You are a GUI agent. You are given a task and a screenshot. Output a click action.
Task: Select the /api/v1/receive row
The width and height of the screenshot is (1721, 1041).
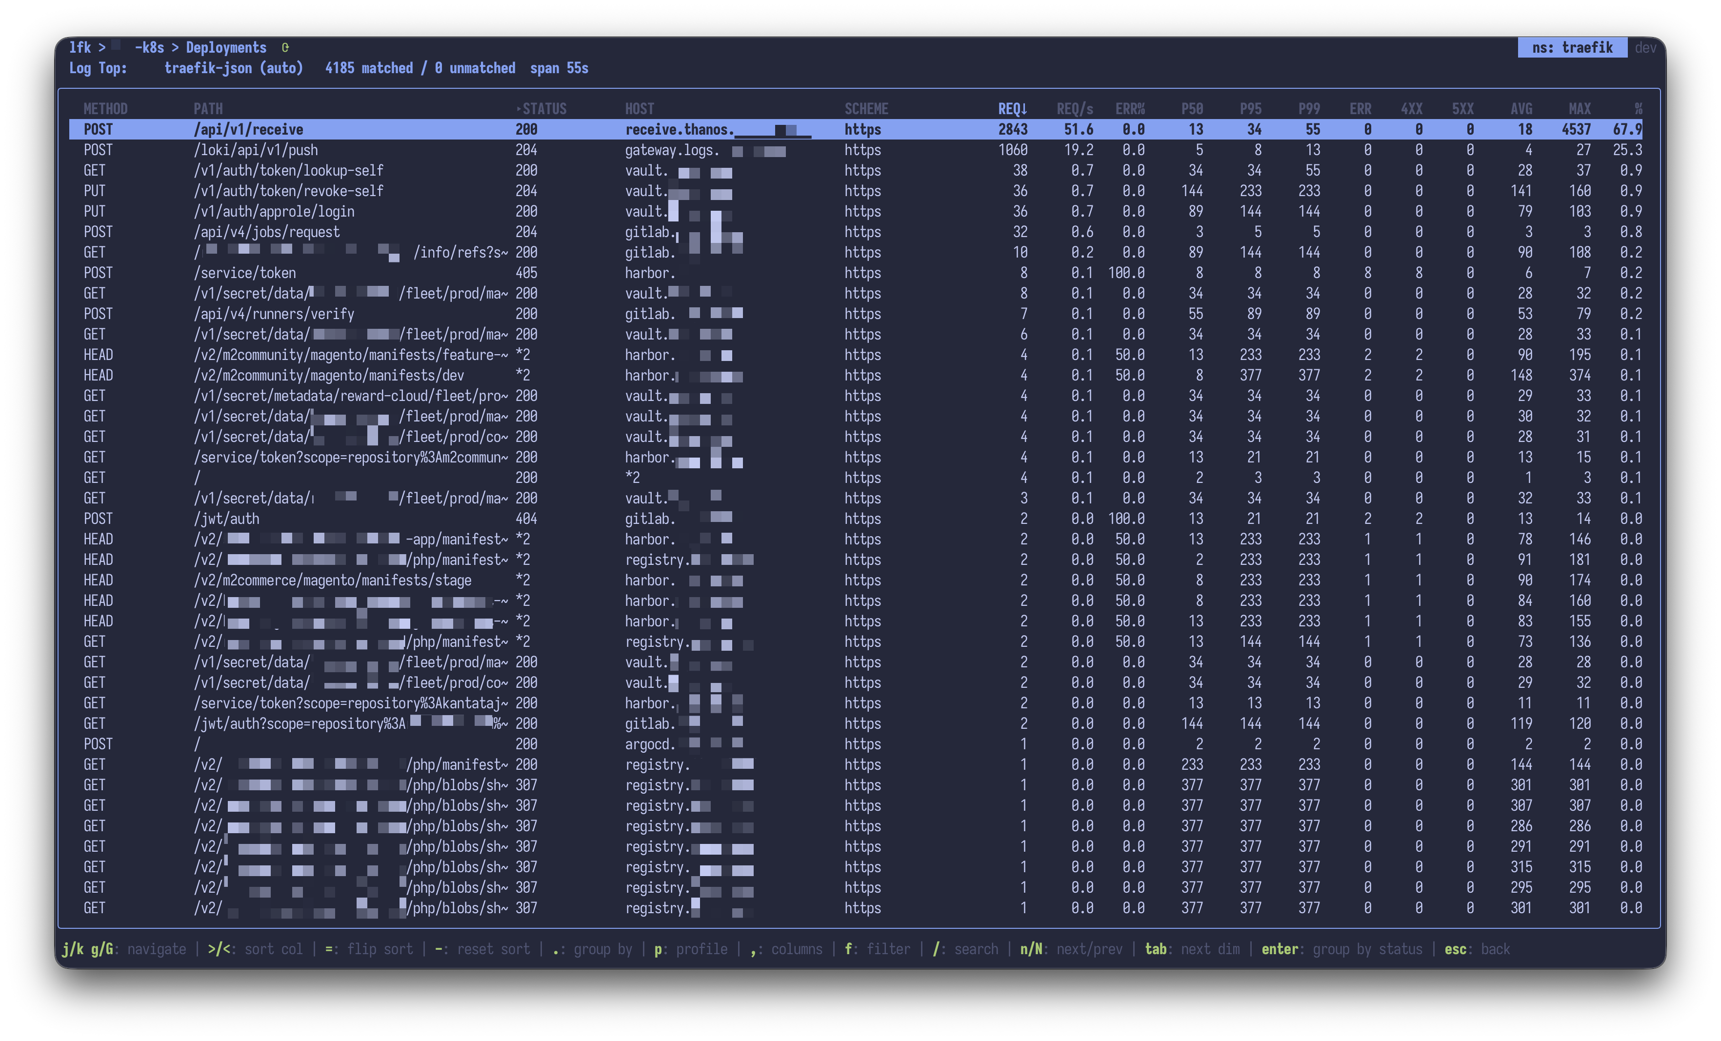pyautogui.click(x=856, y=129)
